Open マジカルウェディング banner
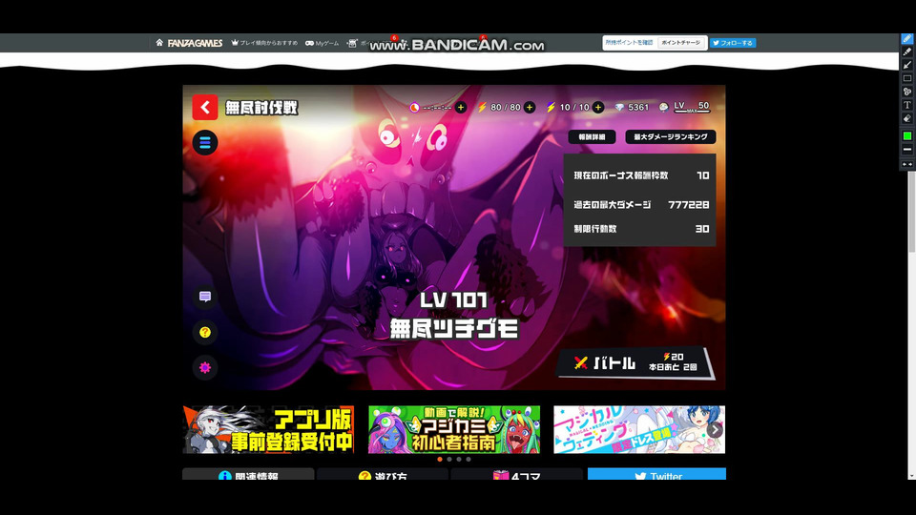The image size is (916, 515). point(639,430)
